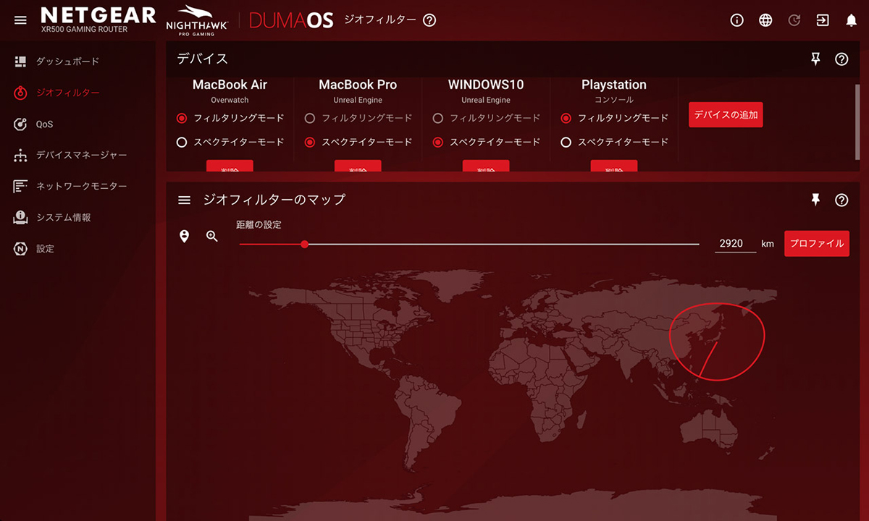
Task: Select フィルタリングモード for MacBook Pro
Action: 310,118
